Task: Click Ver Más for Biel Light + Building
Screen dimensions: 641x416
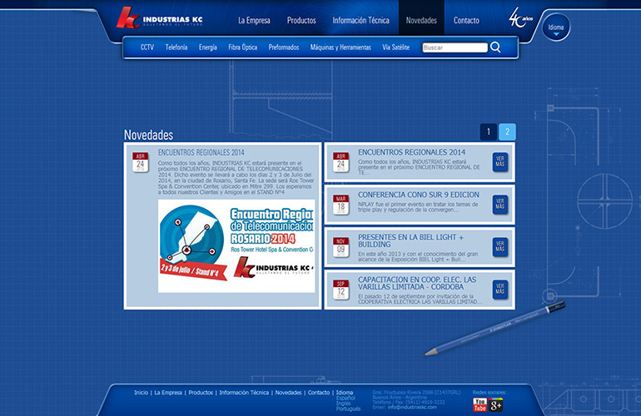Action: point(500,247)
